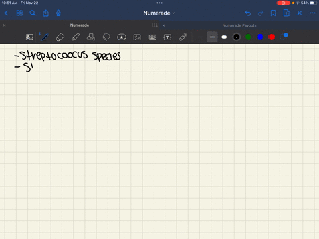Tap the three-dot multitasking control
Screen dimensions: 319x239
pyautogui.click(x=159, y=3)
